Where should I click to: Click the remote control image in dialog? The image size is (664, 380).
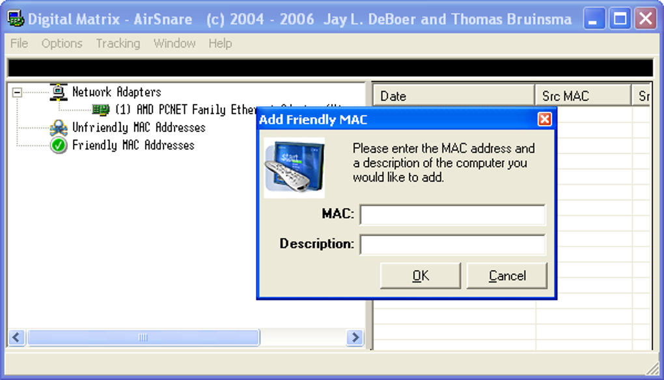[x=294, y=168]
